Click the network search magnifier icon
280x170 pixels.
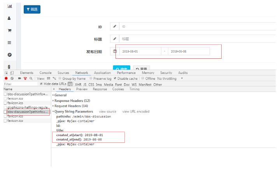(31, 78)
